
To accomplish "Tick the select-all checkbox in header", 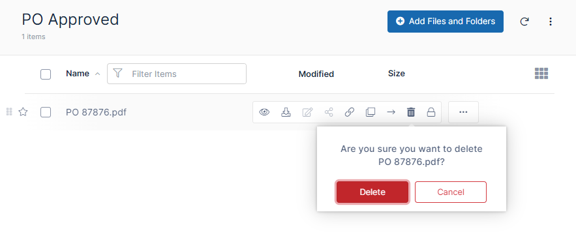I will click(x=46, y=74).
